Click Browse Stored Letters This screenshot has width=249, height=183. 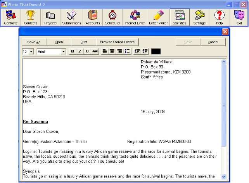pyautogui.click(x=117, y=42)
